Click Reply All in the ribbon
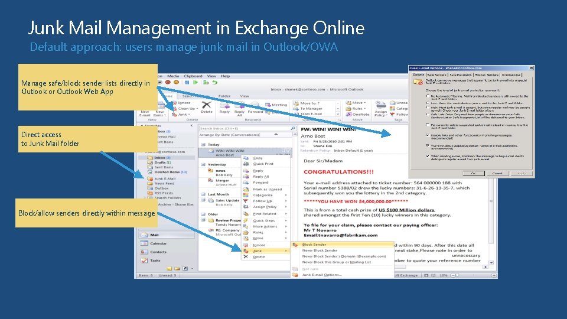567x319 pixels. [239, 109]
